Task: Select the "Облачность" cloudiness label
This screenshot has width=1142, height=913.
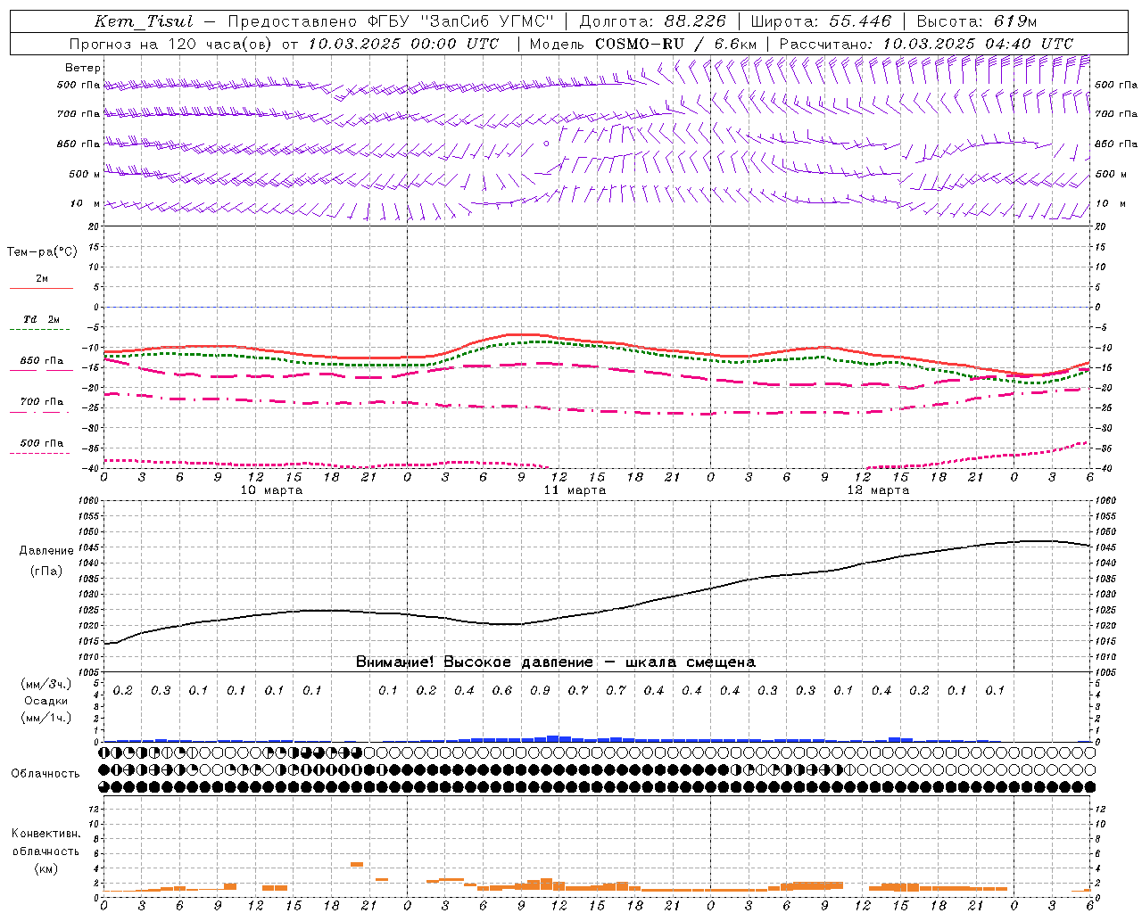Action: pos(46,774)
